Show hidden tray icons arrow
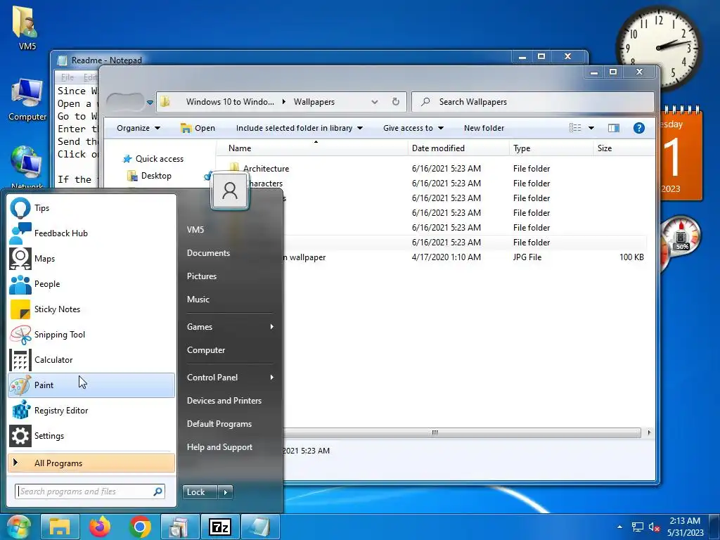 pos(619,527)
